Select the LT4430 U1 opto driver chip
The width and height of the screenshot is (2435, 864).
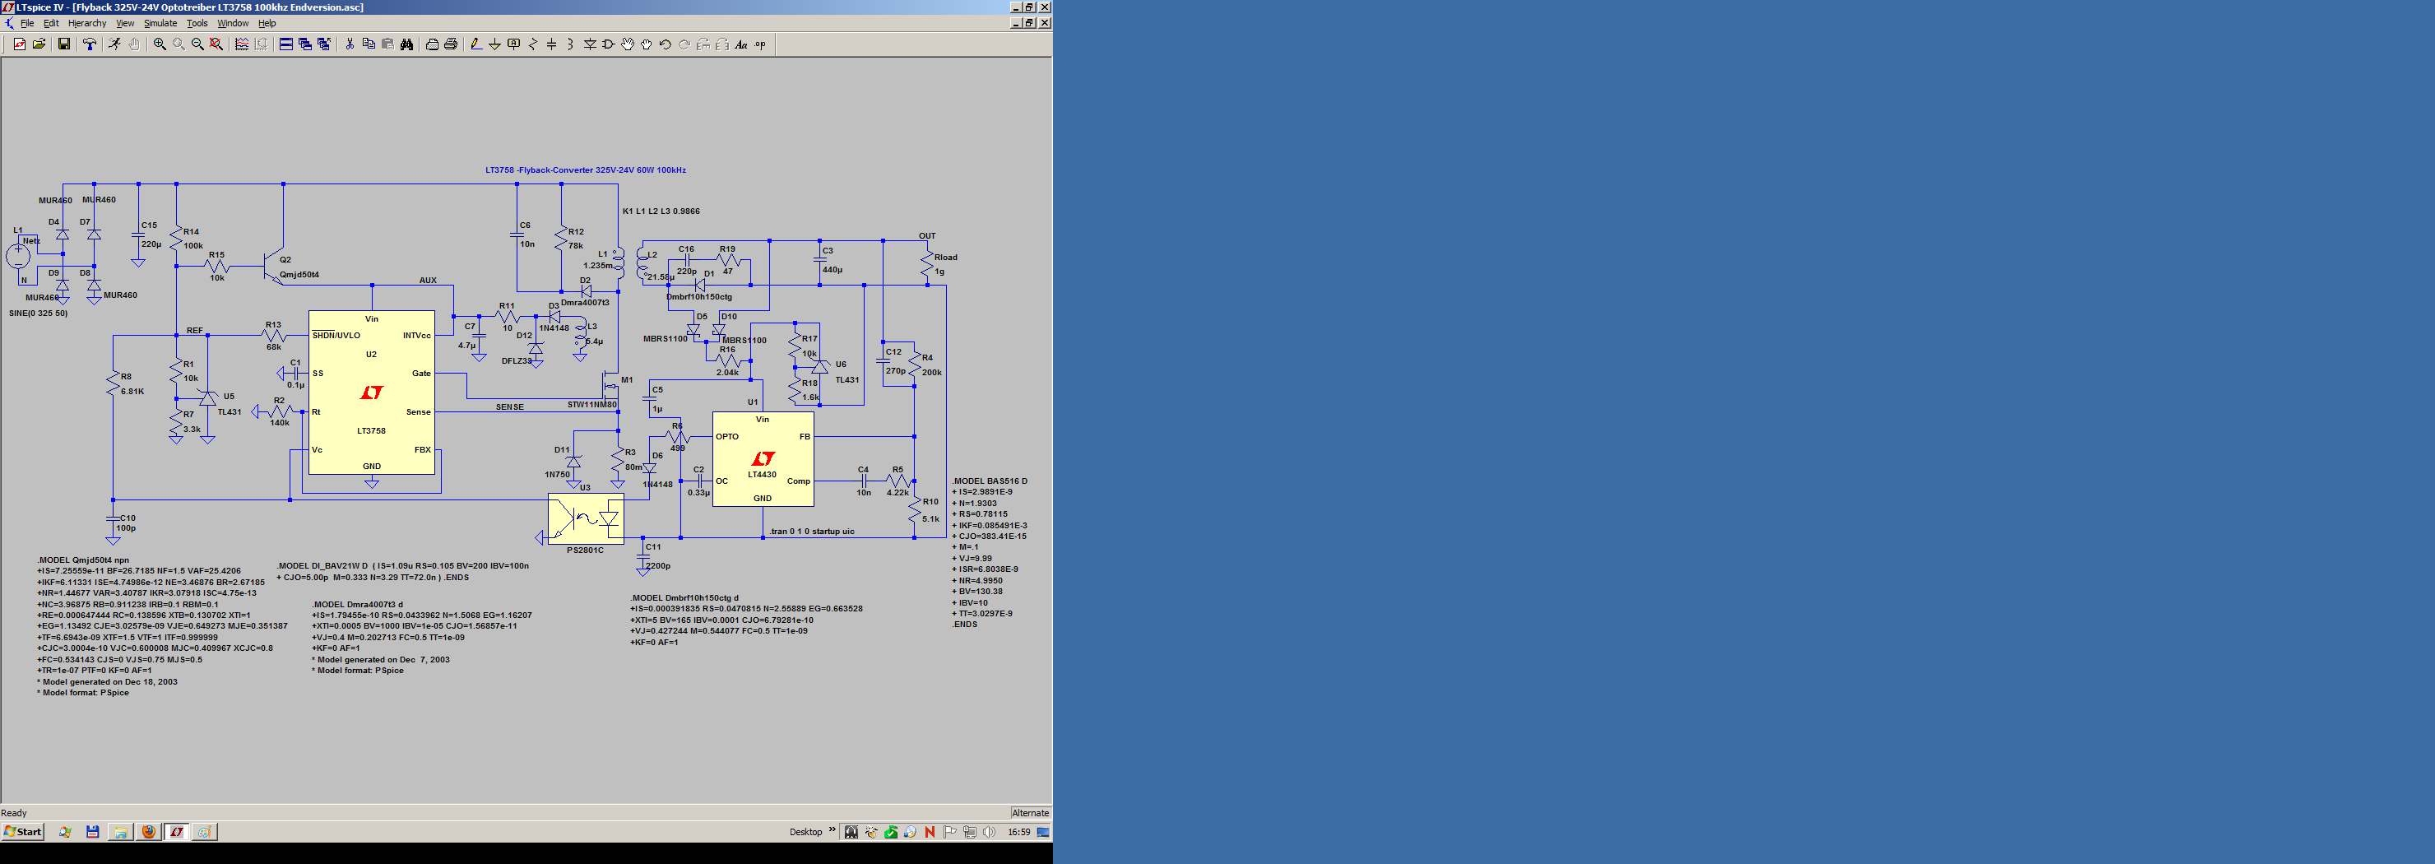[x=763, y=458]
